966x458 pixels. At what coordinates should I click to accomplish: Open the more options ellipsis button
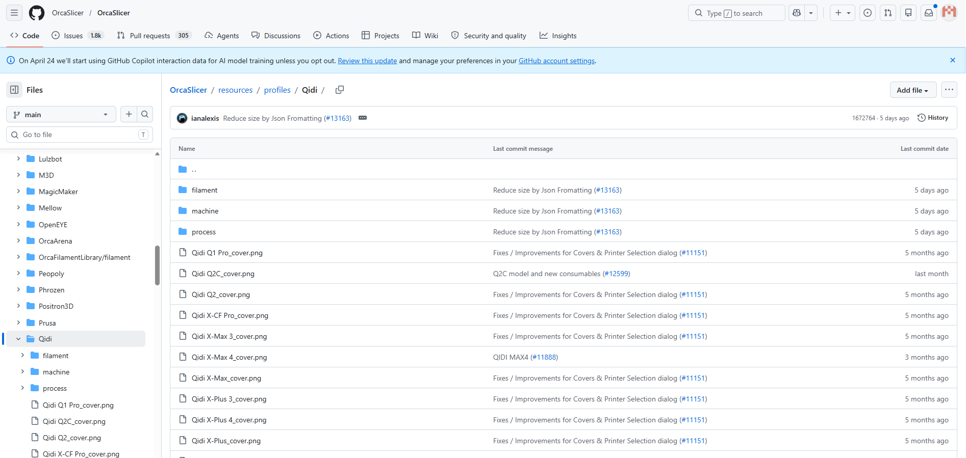pos(949,90)
